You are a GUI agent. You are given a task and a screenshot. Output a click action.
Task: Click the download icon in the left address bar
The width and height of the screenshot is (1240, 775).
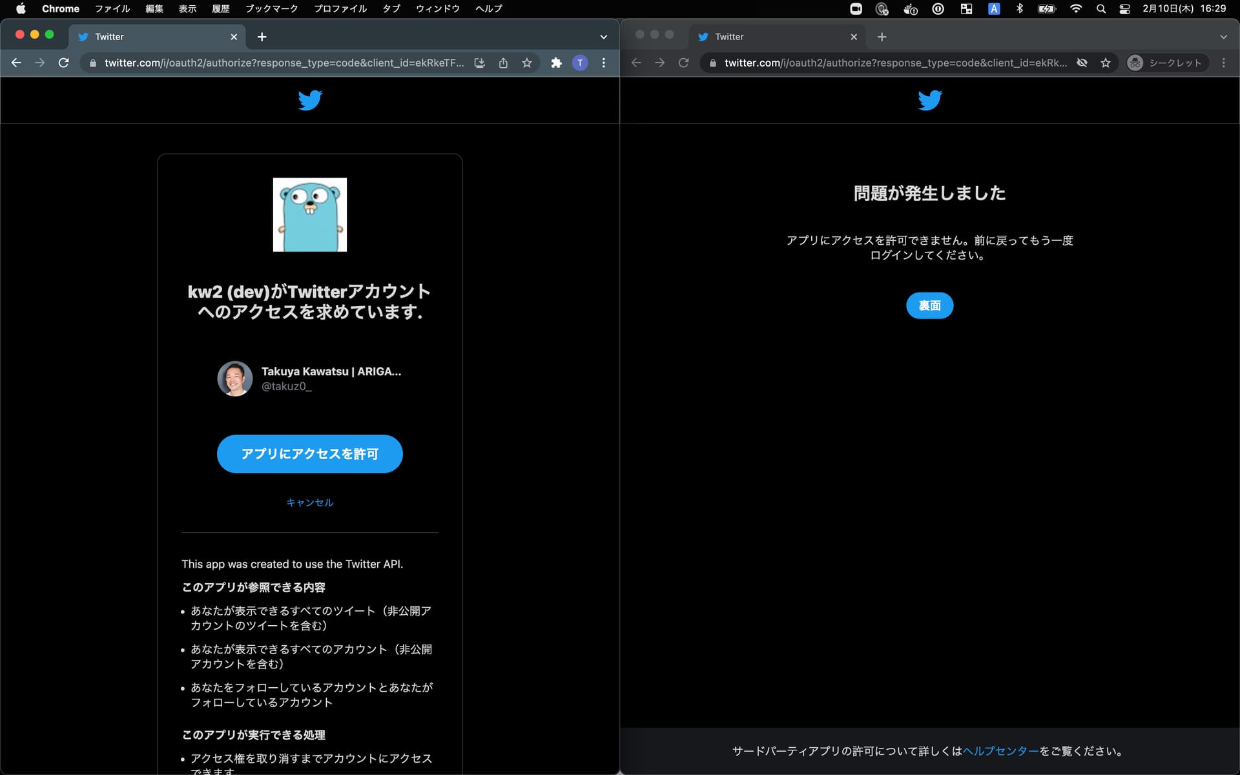click(x=479, y=63)
